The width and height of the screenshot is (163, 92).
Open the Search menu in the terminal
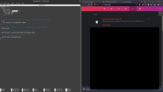click(x=12, y=3)
